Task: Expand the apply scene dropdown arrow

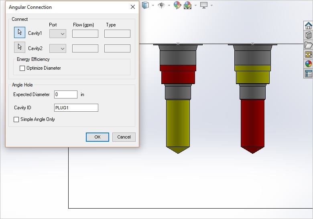Action: [196, 5]
